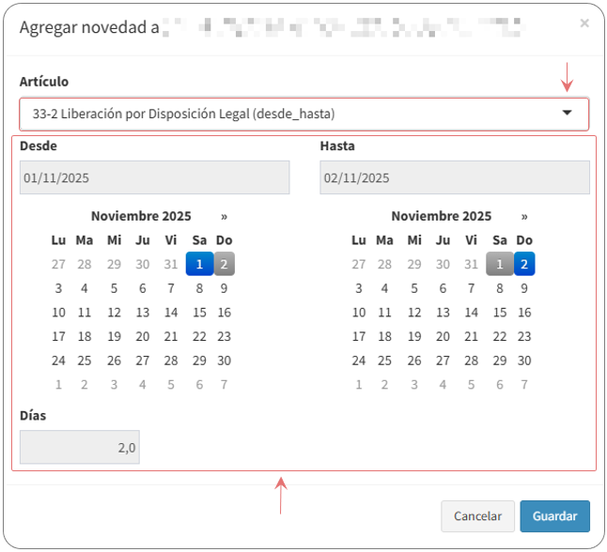The height and width of the screenshot is (552, 607).
Task: Select October 31 in Desde calendar
Action: click(171, 264)
